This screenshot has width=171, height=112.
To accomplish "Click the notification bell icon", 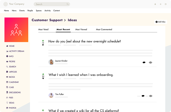I will [x=155, y=4].
